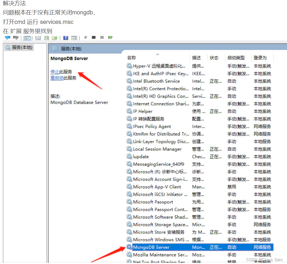
Task: Click the Back arrow toolbar icon
Action: 8,38
